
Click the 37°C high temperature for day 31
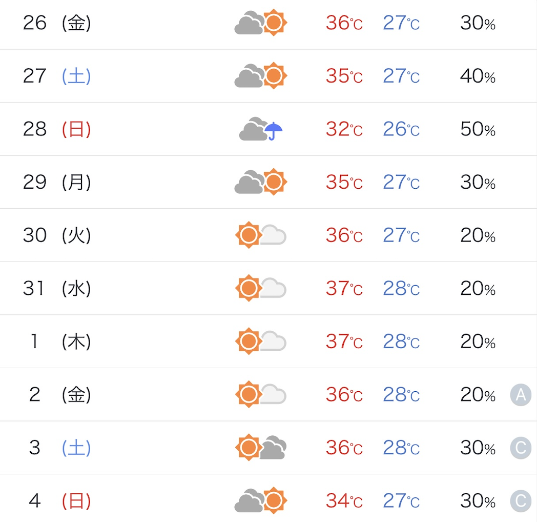(x=344, y=288)
